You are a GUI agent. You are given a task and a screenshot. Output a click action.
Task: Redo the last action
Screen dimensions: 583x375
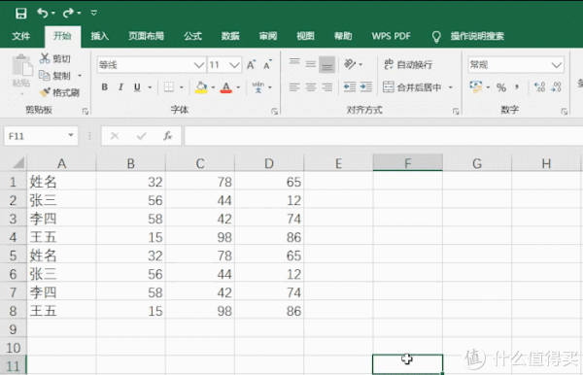point(68,14)
